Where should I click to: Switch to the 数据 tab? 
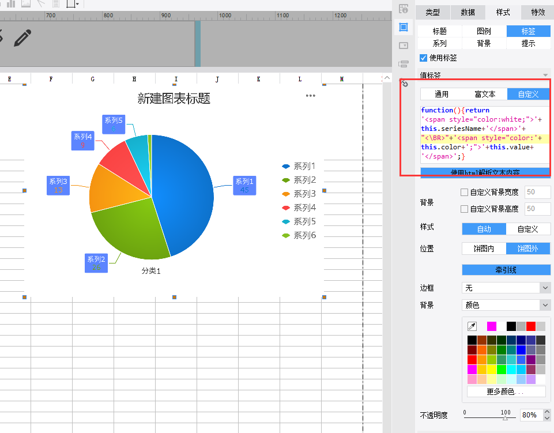[468, 12]
